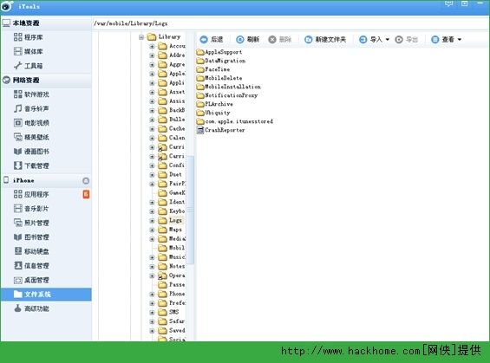Select the DataMigration folder
The image size is (490, 363).
coord(221,61)
